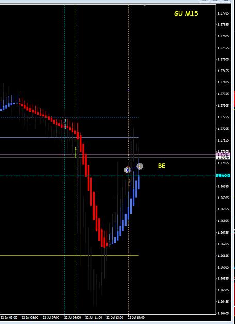Select the yellow 'BE' text label
This screenshot has width=235, height=324.
[x=162, y=166]
